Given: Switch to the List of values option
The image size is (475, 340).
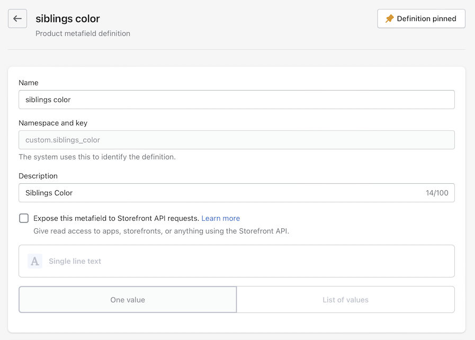Looking at the screenshot, I should click(345, 300).
